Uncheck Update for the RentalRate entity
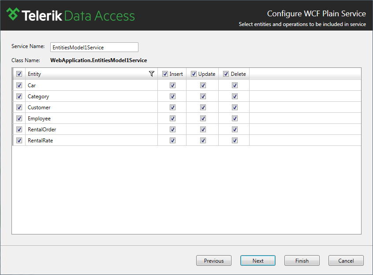 (x=203, y=141)
